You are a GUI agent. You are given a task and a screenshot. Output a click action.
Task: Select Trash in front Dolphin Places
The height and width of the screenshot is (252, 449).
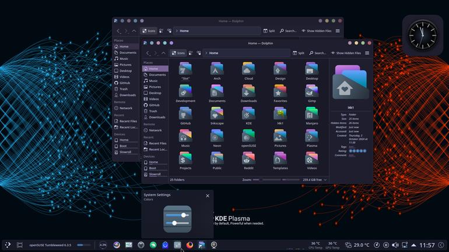[x=155, y=111]
